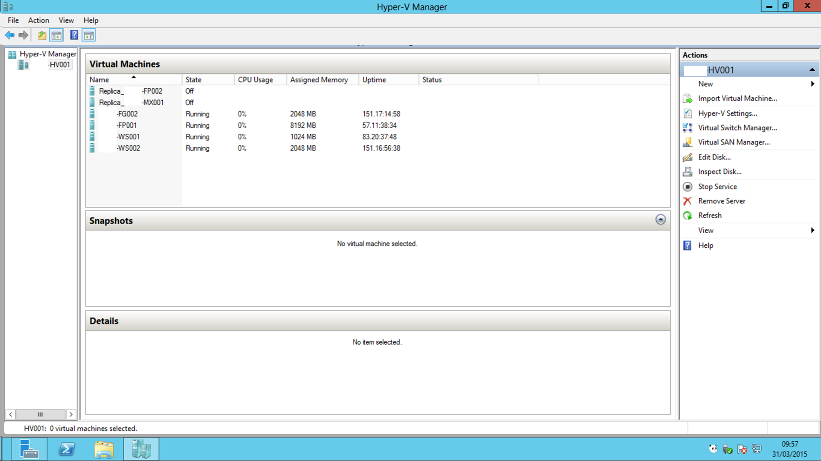Click the Help icon in Actions pane

click(x=688, y=245)
